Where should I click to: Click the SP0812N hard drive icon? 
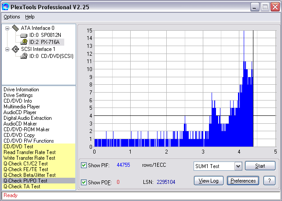24,36
